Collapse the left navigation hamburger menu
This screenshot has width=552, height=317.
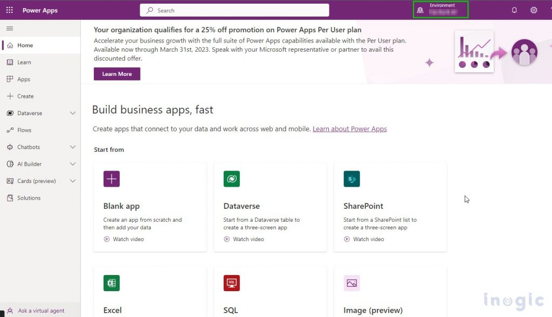coord(10,29)
